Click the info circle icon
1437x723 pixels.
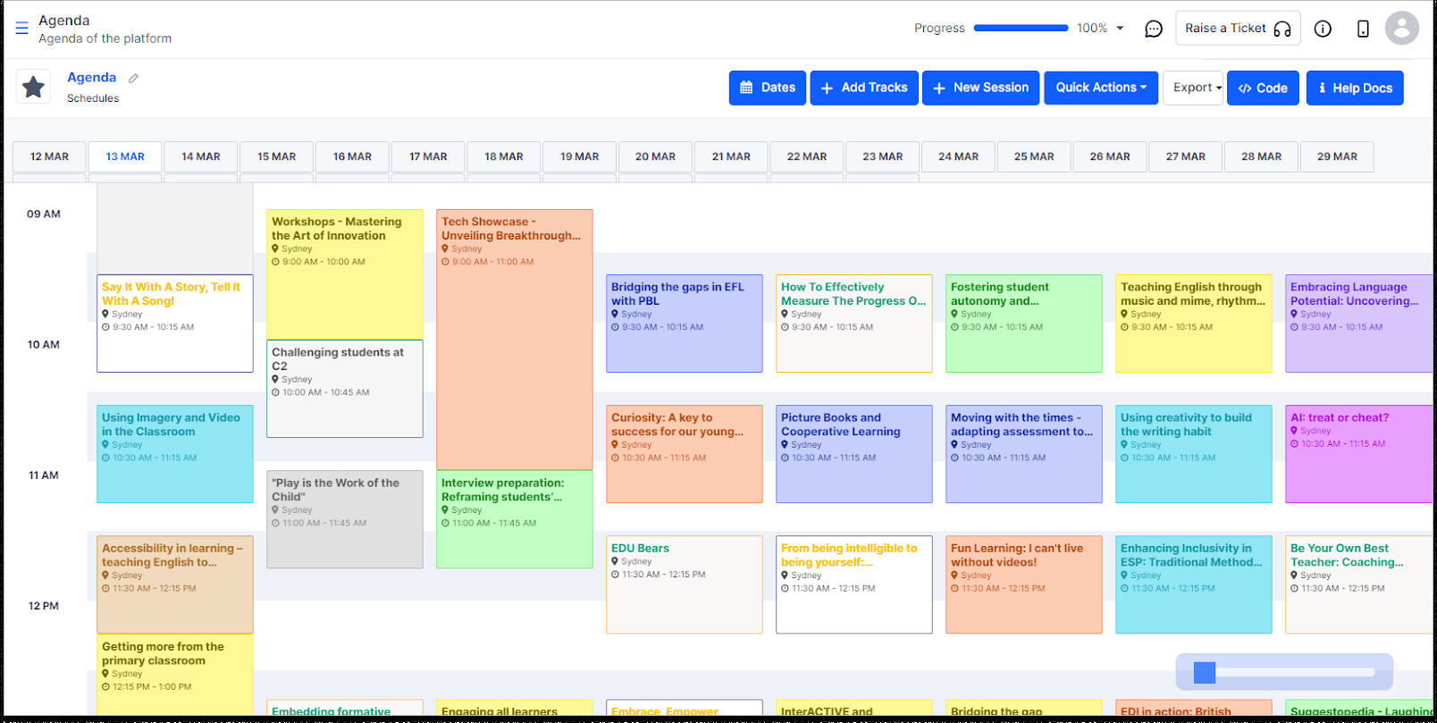coord(1323,29)
